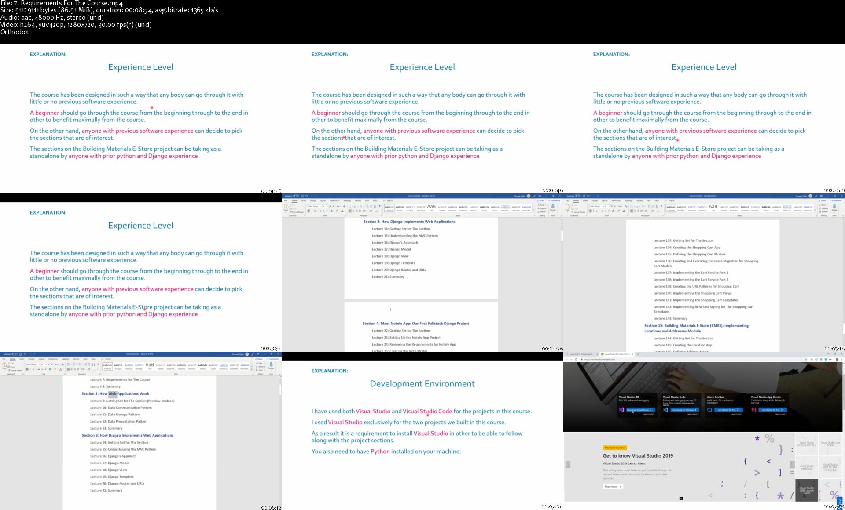Image resolution: width=845 pixels, height=510 pixels.
Task: Click the browser reload icon
Action: (x=576, y=359)
